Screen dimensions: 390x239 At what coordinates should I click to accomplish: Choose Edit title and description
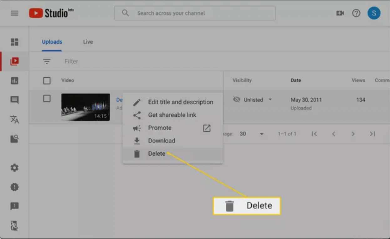pyautogui.click(x=180, y=102)
